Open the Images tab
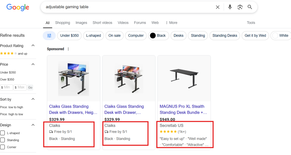This screenshot has height=155, width=291. (81, 23)
